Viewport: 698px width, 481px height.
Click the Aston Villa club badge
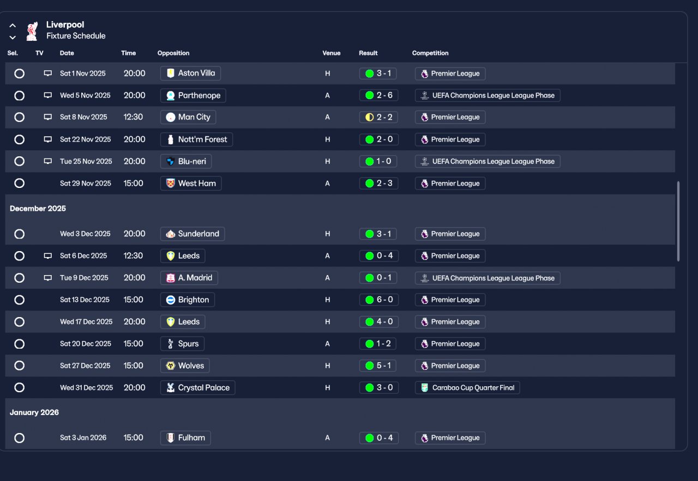[171, 73]
